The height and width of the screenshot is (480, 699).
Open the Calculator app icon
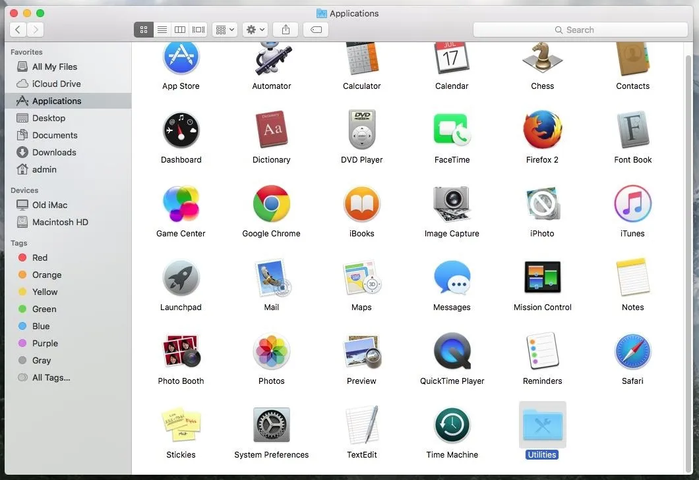pos(362,58)
